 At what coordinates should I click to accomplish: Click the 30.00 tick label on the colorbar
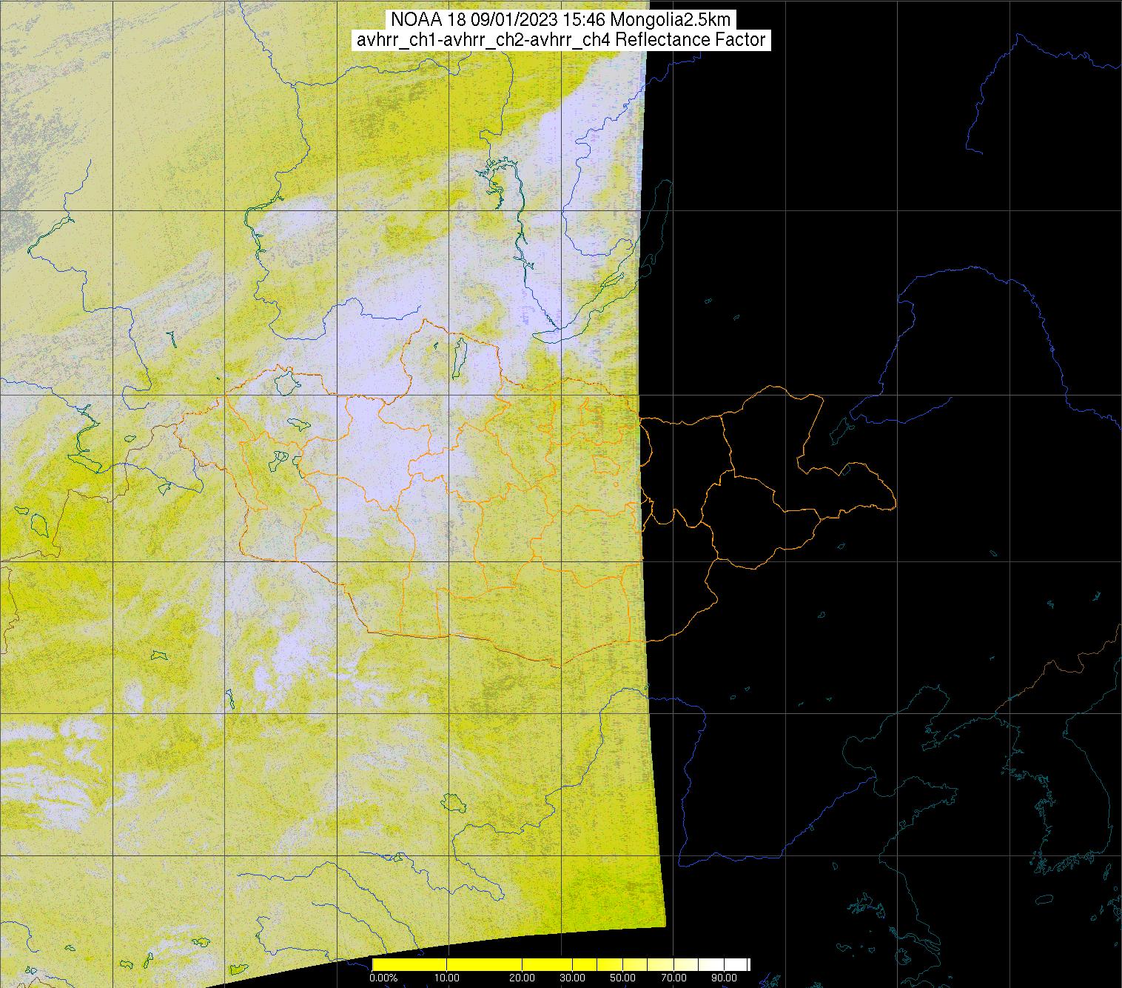click(x=573, y=978)
